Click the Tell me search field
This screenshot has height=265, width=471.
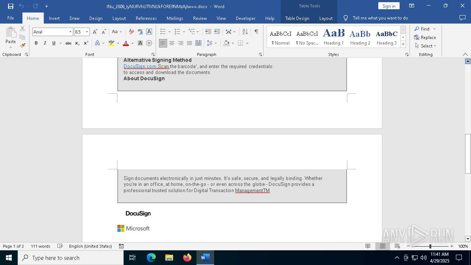coord(380,18)
